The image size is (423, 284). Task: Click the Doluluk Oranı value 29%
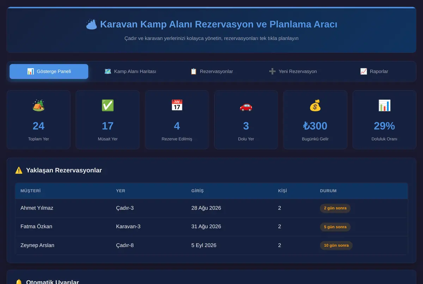pyautogui.click(x=384, y=126)
